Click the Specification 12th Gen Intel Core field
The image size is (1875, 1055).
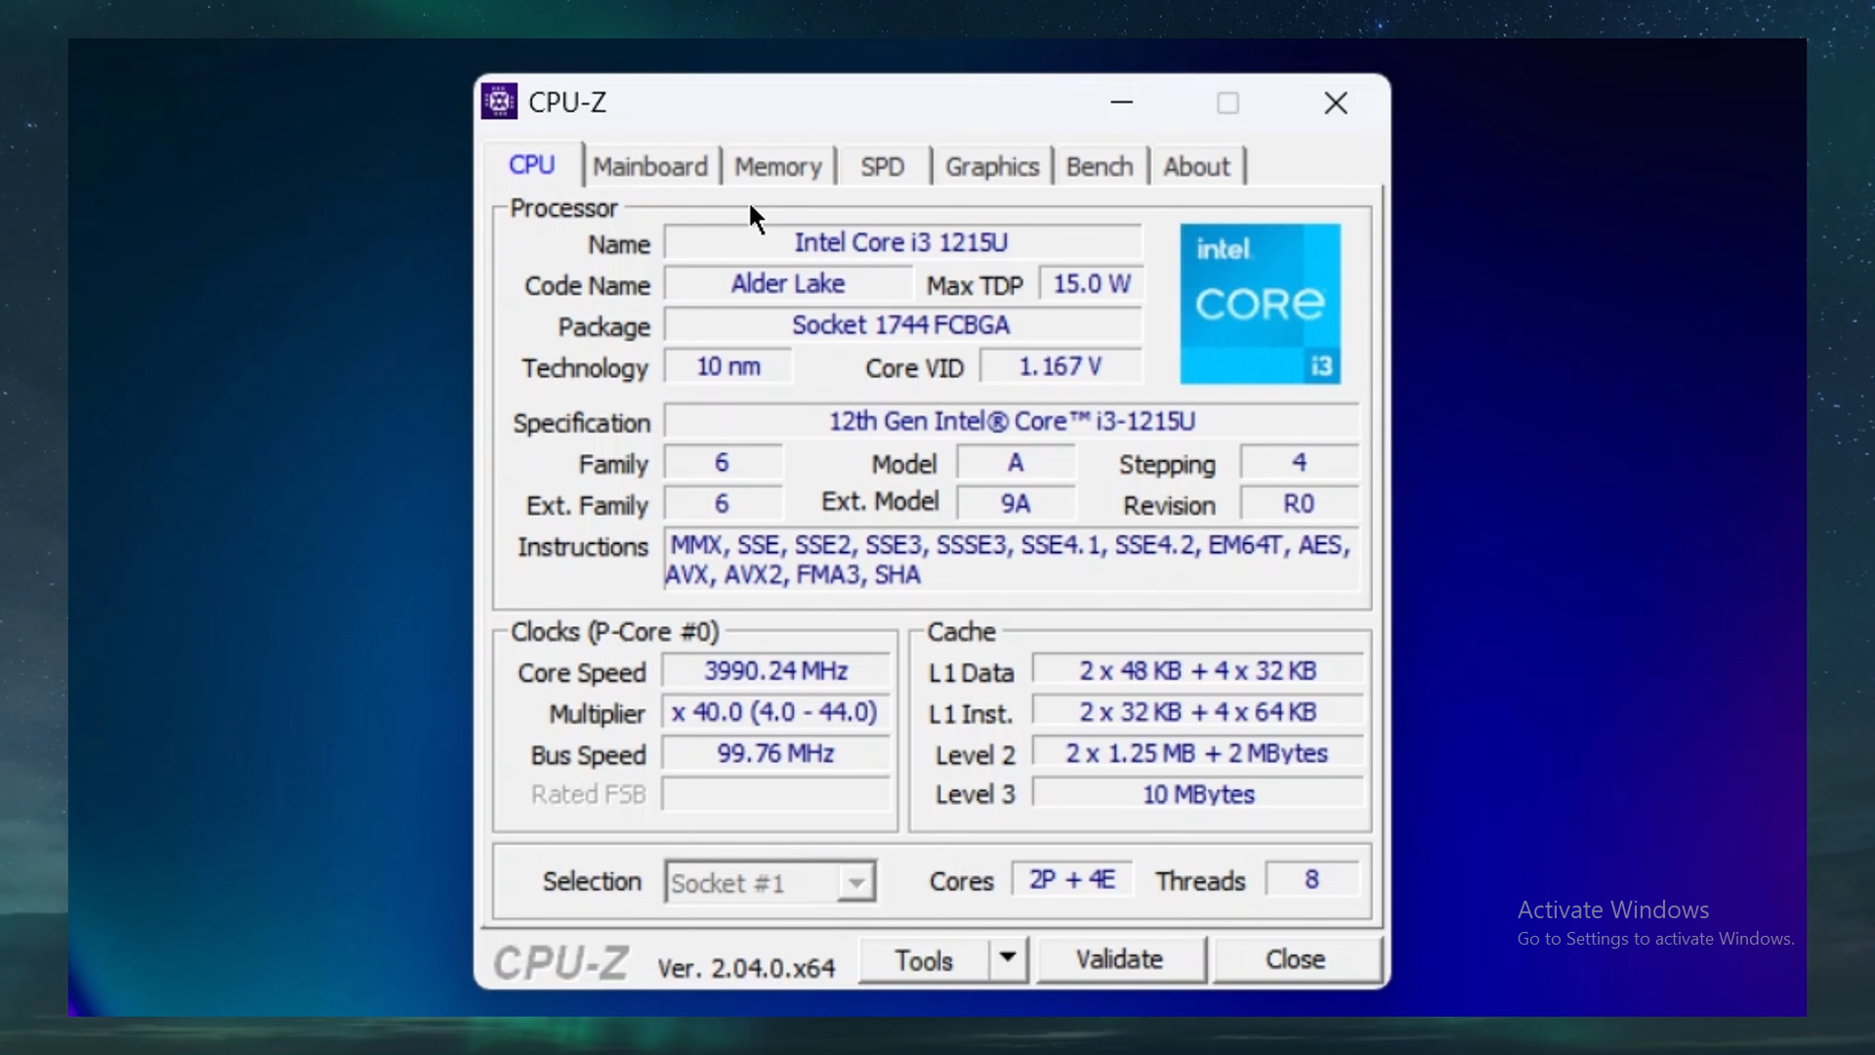tap(1012, 421)
